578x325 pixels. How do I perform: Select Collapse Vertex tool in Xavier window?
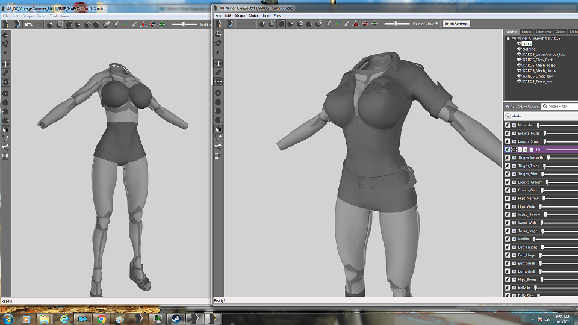point(356,24)
